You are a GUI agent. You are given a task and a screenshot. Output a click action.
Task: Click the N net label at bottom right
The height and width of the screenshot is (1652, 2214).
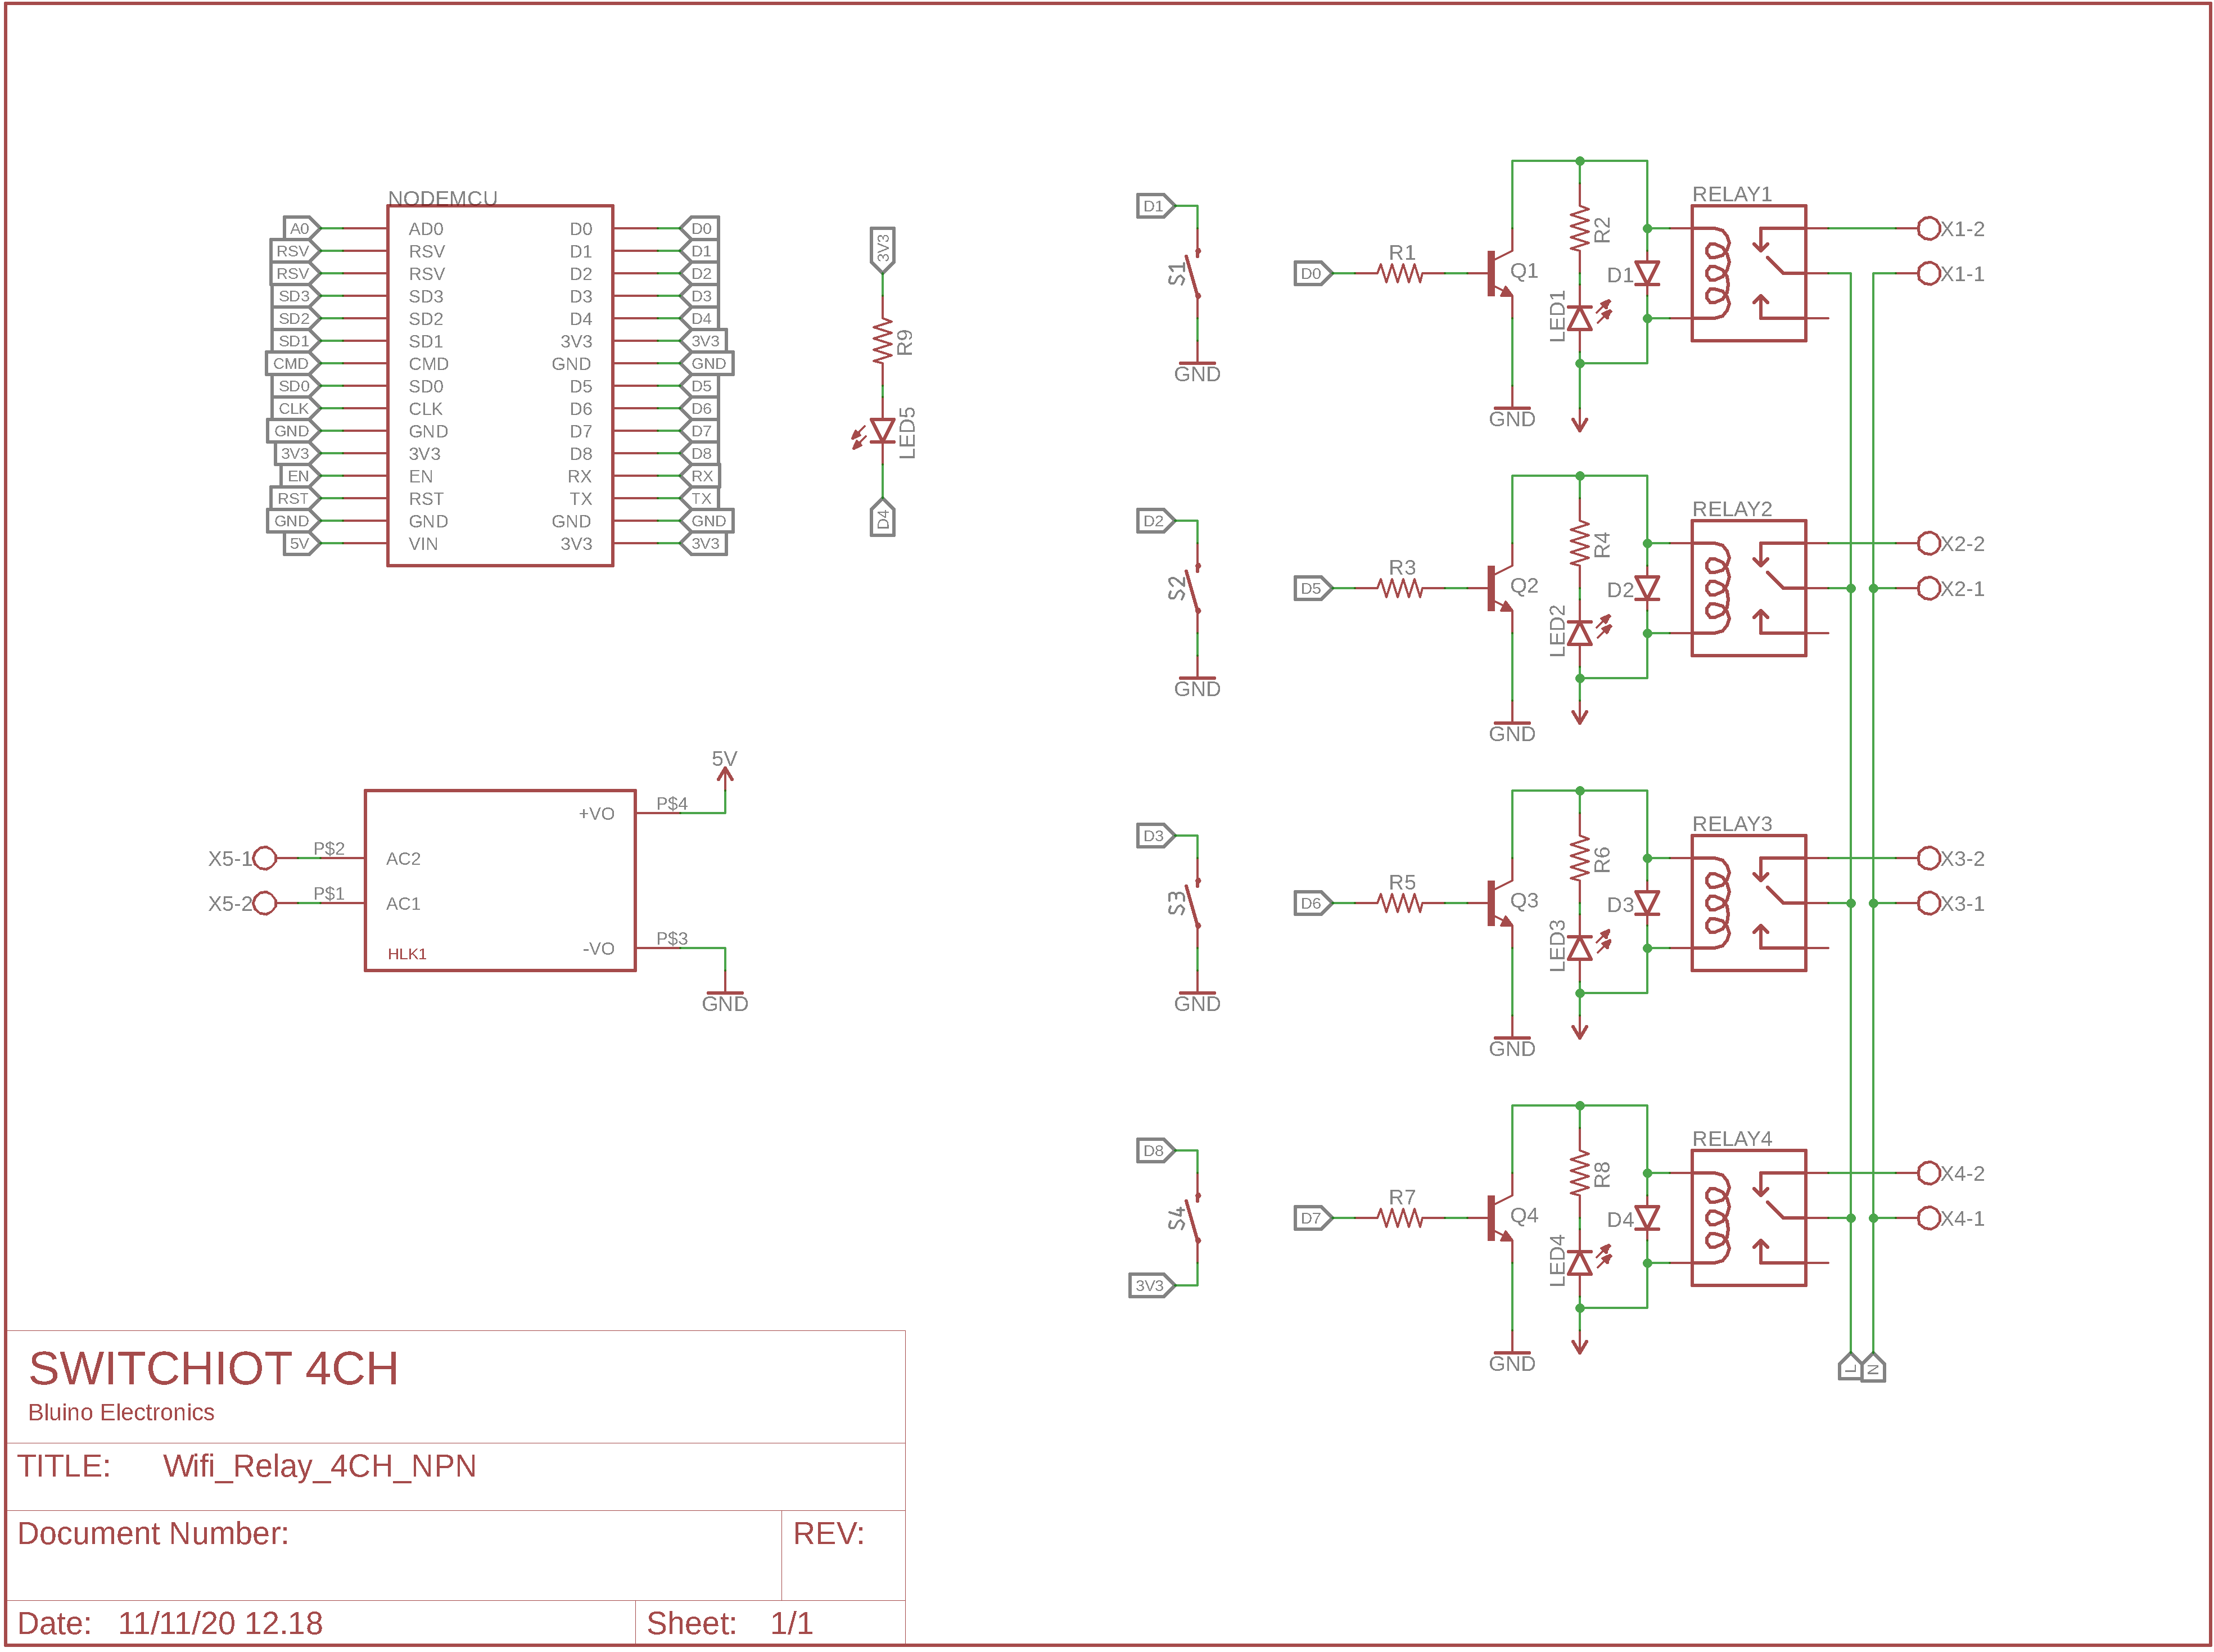(x=1873, y=1367)
